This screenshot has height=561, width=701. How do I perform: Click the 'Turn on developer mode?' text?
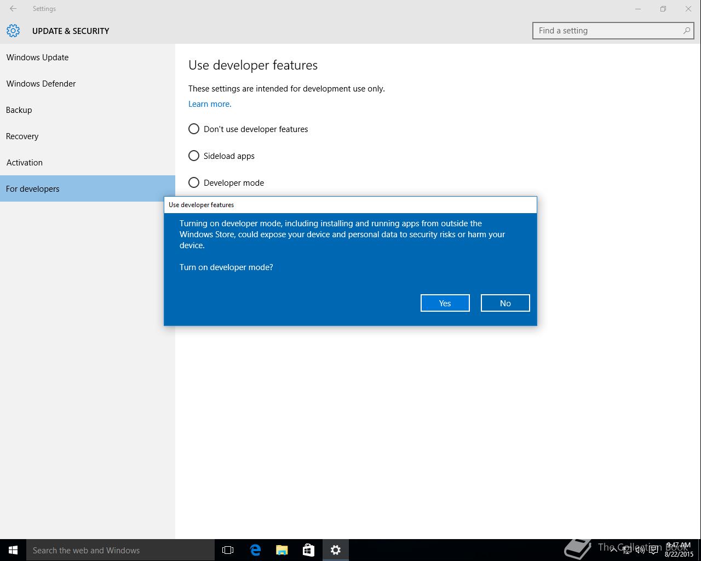tap(226, 267)
